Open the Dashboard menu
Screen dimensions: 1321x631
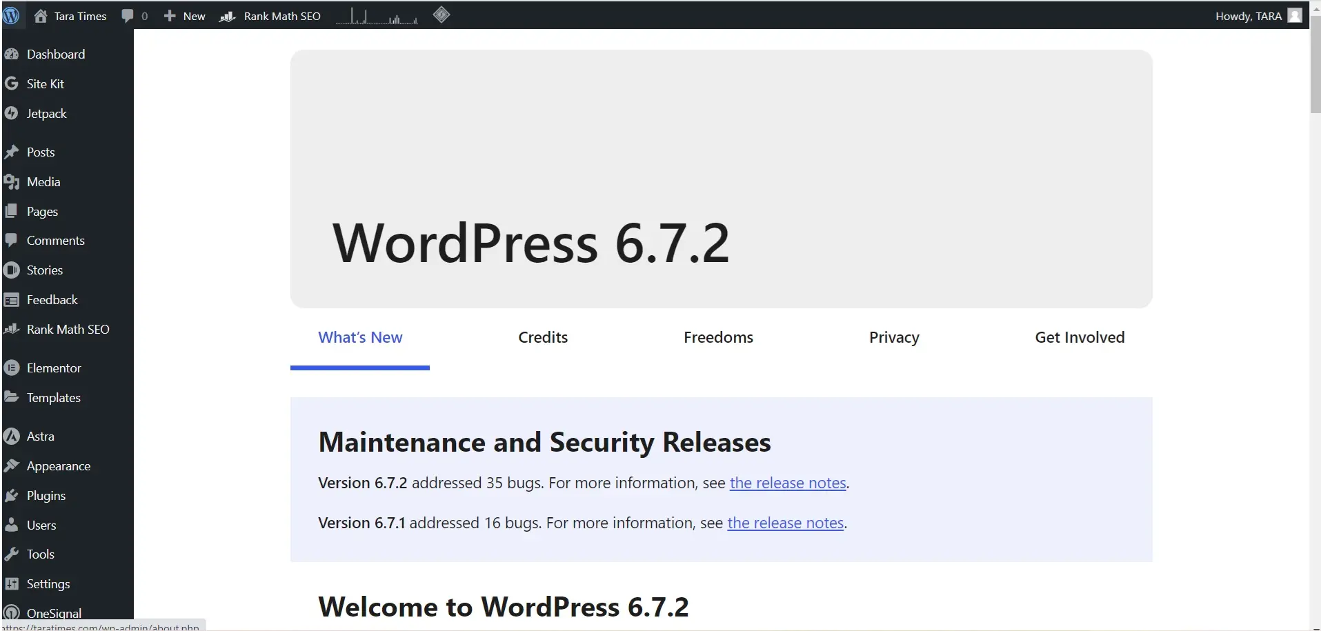click(56, 54)
